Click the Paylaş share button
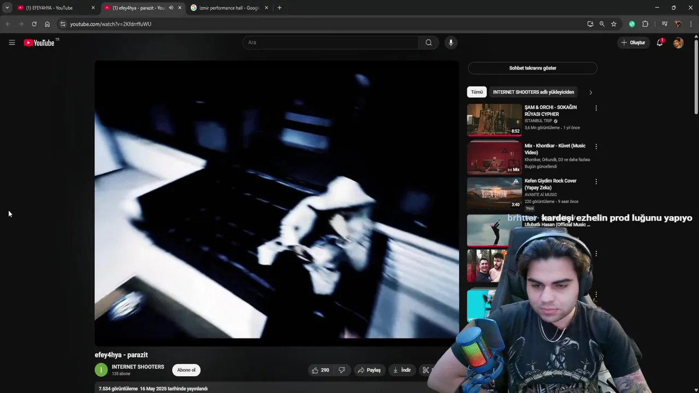This screenshot has height=393, width=699. [x=369, y=370]
